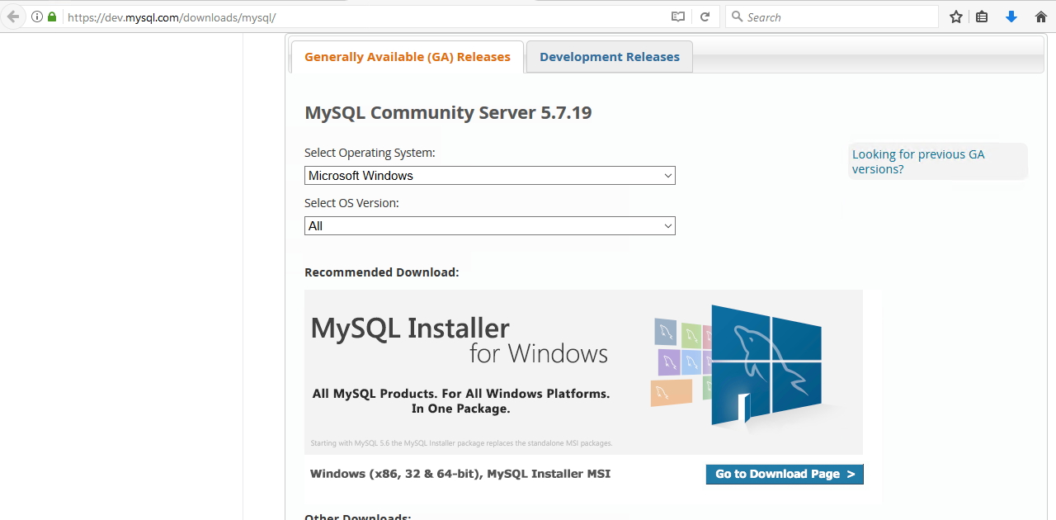Select the MySQL Community Server 5.7.19 heading
This screenshot has height=520, width=1056.
coord(448,113)
